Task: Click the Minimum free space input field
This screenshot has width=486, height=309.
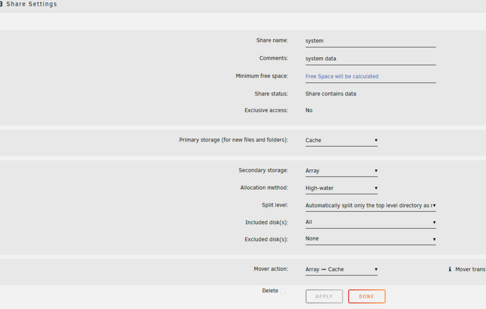Action: click(x=370, y=76)
